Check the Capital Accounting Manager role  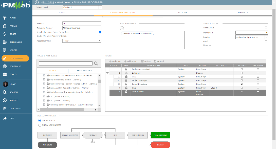[x=44, y=92]
